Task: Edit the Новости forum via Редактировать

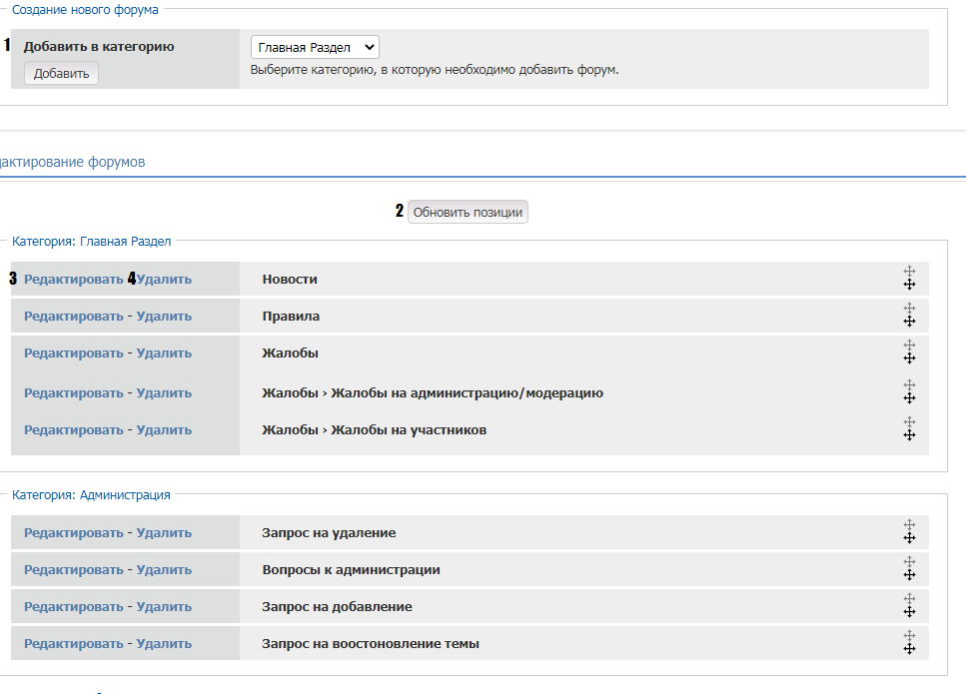Action: click(73, 280)
